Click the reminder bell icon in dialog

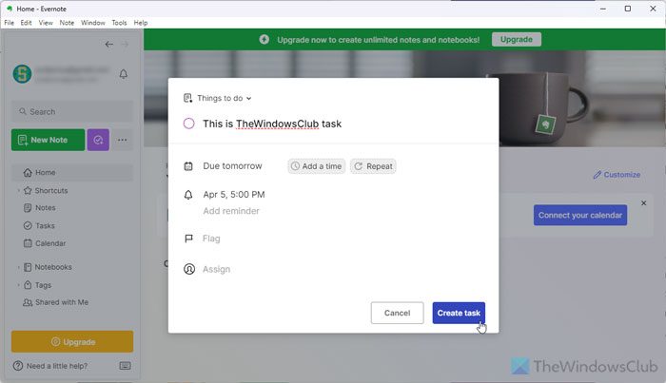point(188,195)
